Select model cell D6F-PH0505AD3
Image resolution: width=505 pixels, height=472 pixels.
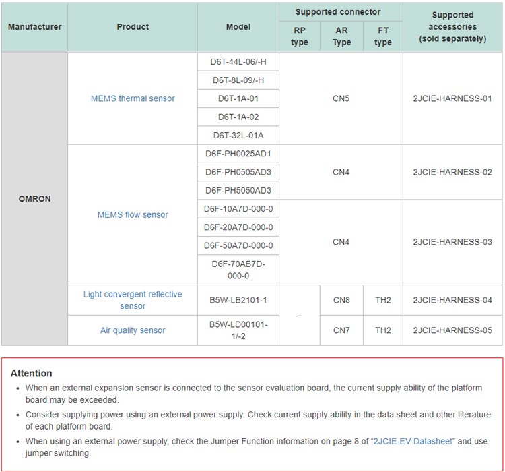pyautogui.click(x=238, y=172)
